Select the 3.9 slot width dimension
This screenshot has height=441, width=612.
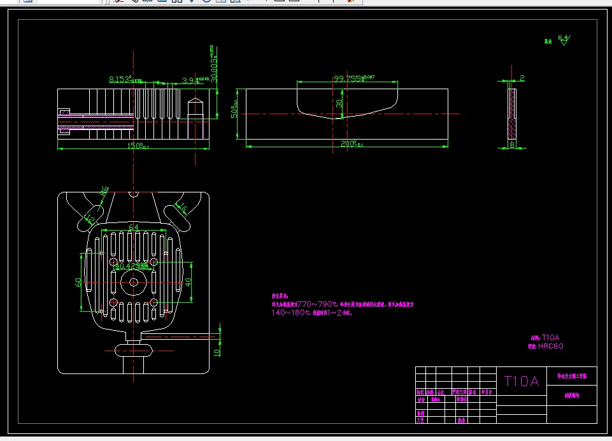[x=195, y=80]
